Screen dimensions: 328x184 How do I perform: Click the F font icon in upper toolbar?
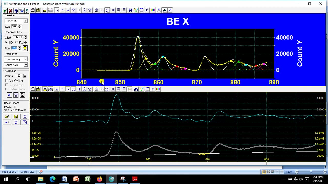coord(147,10)
